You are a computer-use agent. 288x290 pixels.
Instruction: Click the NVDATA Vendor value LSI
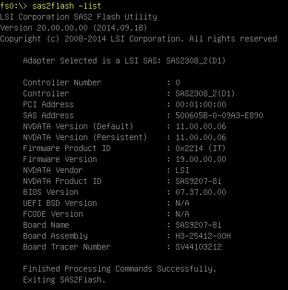[182, 170]
